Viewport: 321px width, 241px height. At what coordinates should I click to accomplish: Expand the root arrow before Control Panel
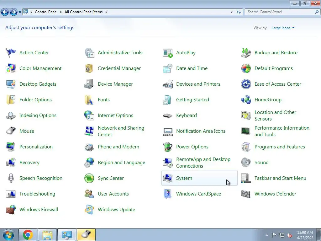(x=31, y=12)
